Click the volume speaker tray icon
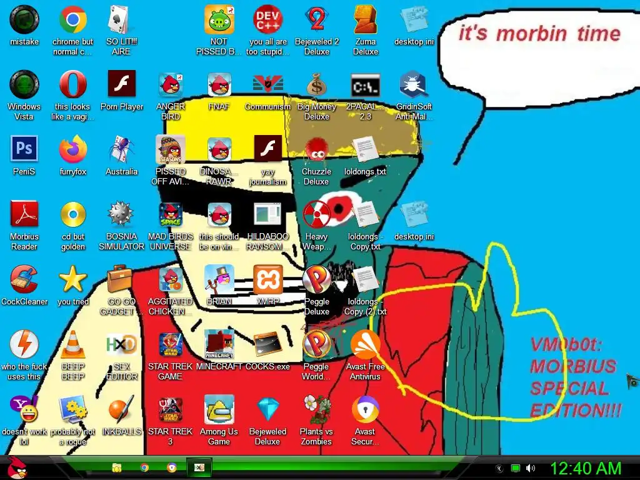640x480 pixels. pos(530,468)
